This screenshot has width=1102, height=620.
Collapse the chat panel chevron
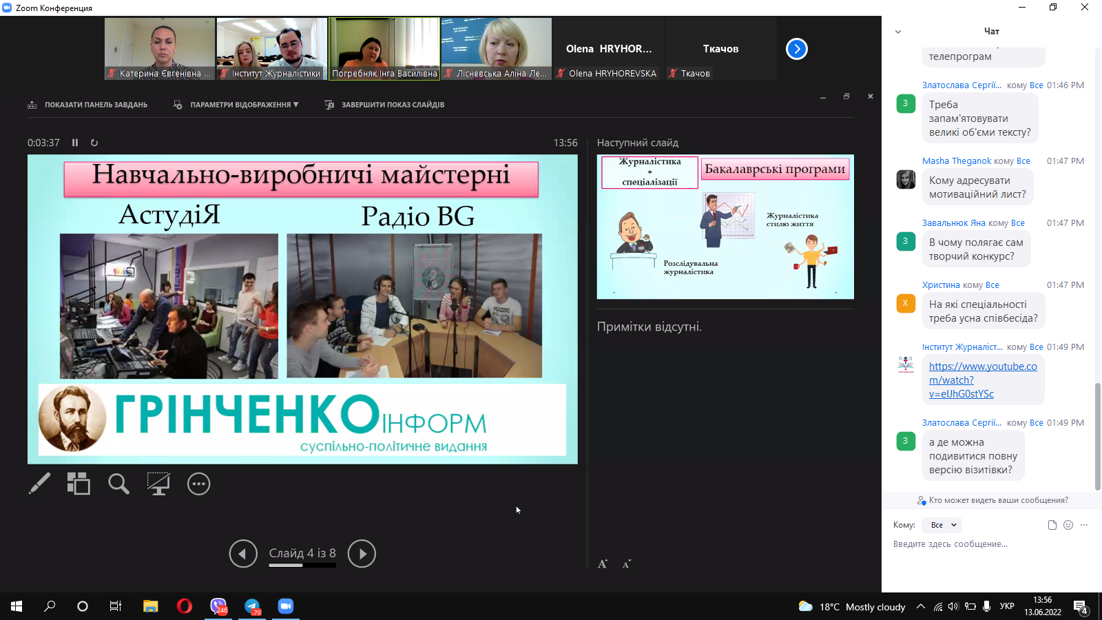(897, 32)
